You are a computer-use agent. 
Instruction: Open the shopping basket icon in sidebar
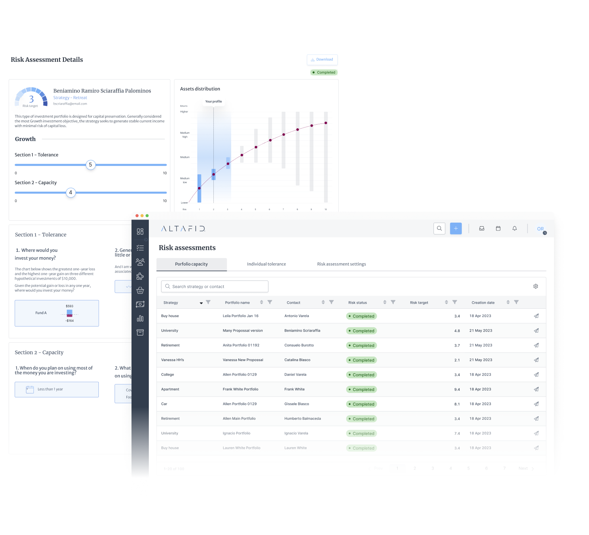[140, 290]
